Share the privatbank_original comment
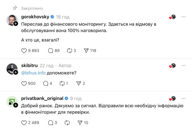Viewport: 196px width, 131px height. (80, 122)
